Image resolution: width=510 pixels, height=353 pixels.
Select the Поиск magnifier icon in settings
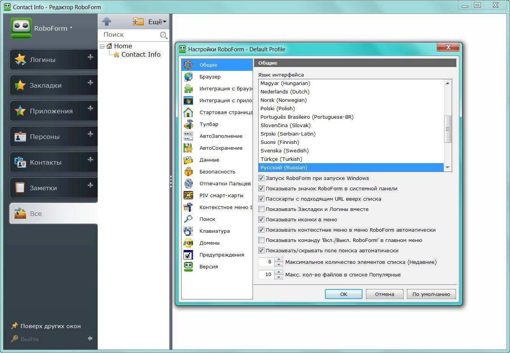(188, 219)
